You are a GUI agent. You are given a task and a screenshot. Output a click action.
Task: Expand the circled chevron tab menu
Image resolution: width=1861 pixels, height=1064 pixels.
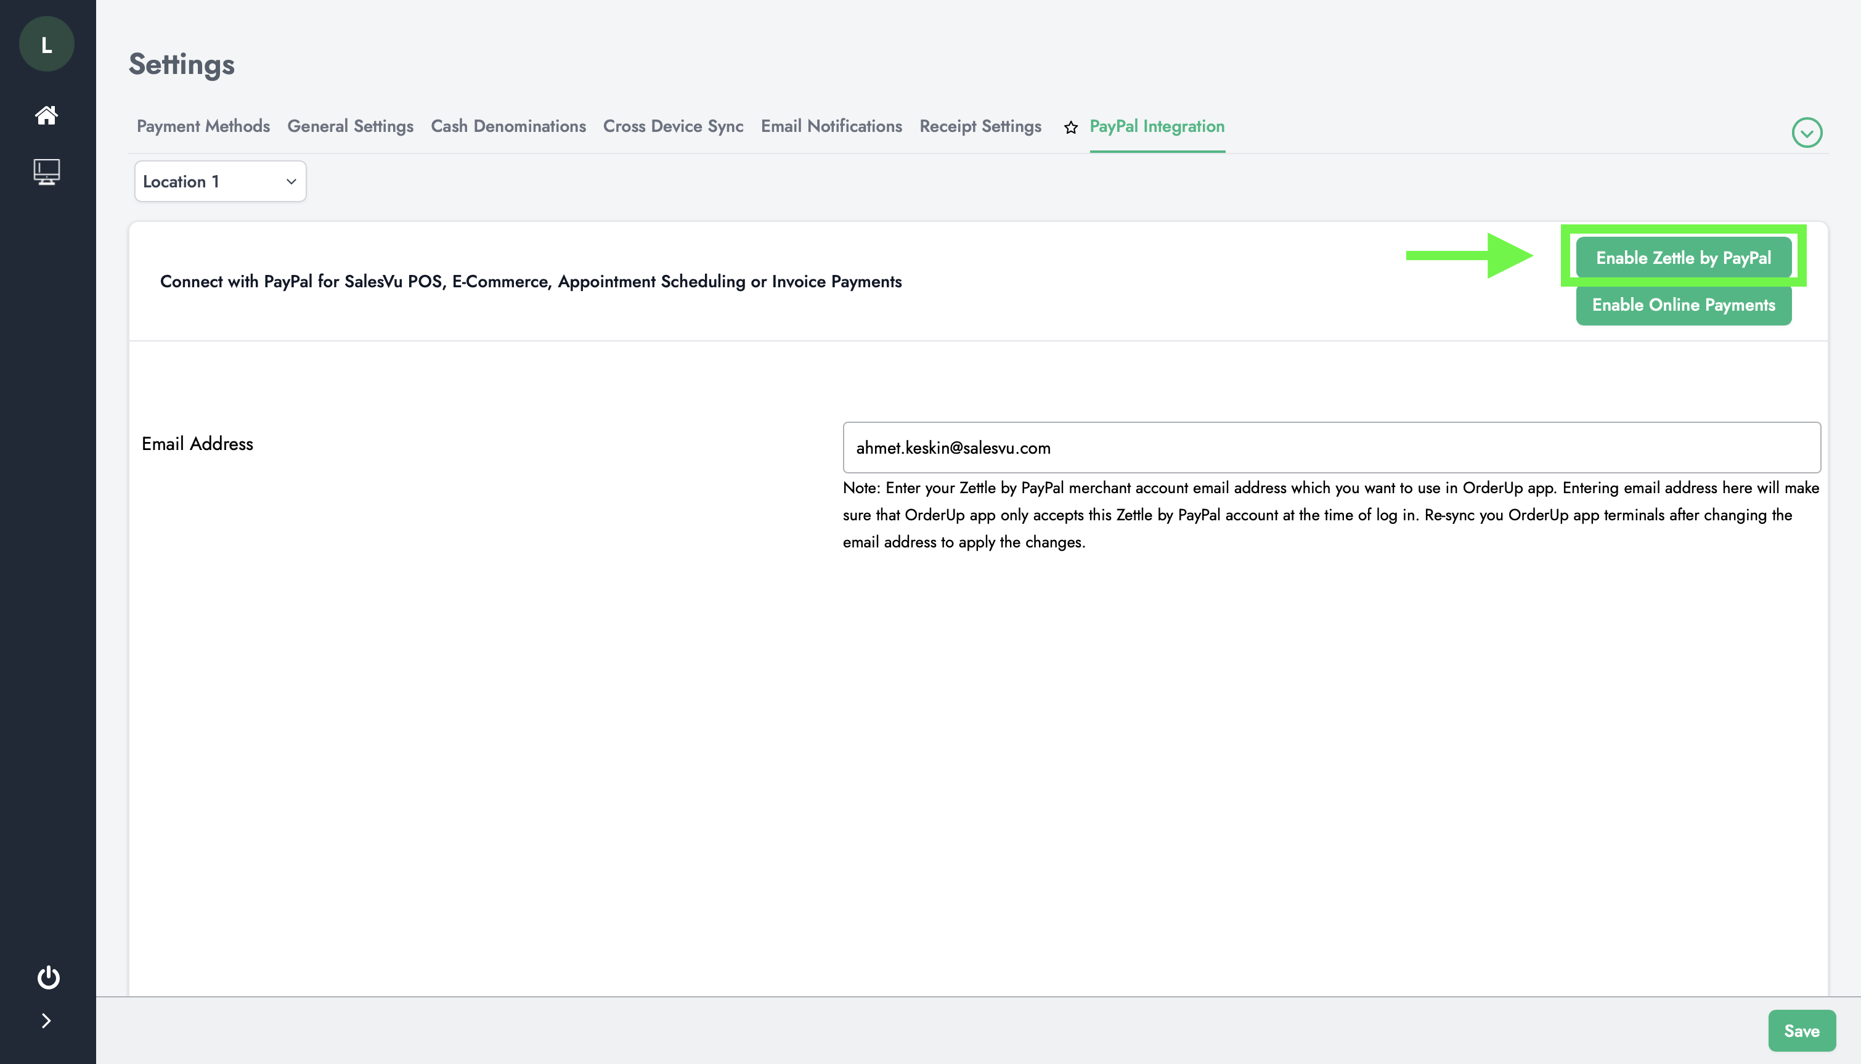click(x=1806, y=133)
